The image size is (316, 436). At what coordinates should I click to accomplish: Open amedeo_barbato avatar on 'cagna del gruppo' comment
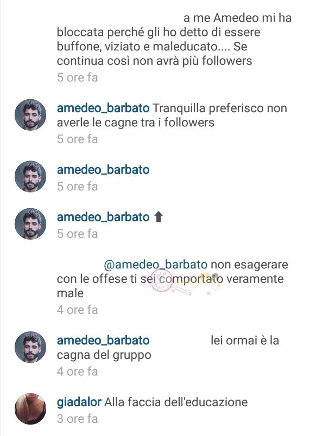click(x=30, y=347)
